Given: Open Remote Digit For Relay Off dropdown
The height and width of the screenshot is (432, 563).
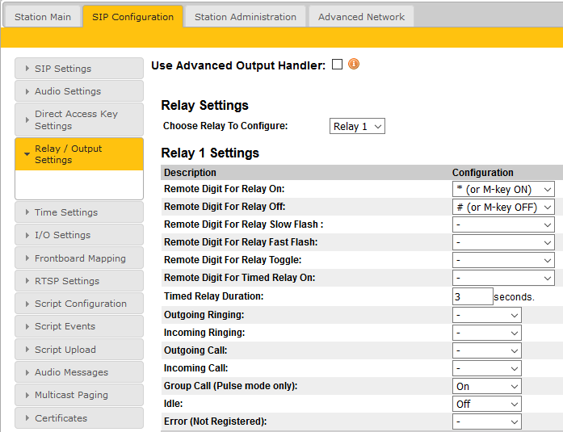Looking at the screenshot, I should [x=503, y=207].
